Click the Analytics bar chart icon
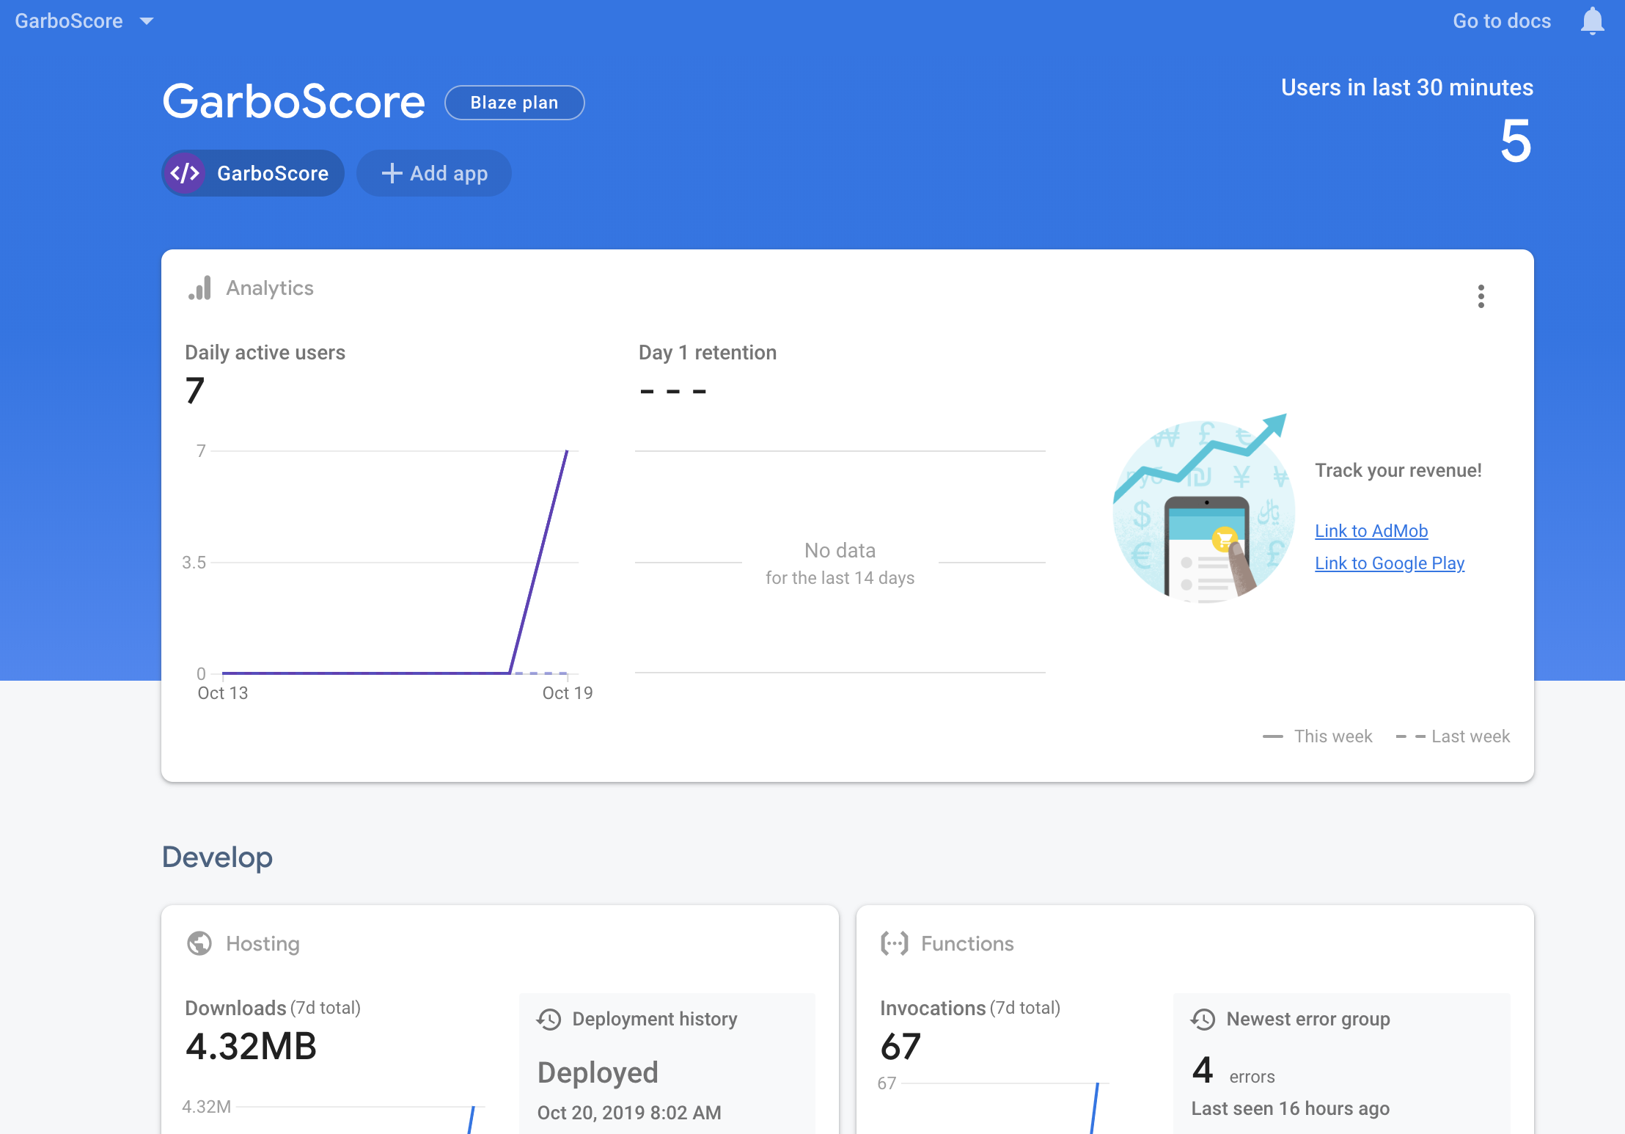 point(199,288)
